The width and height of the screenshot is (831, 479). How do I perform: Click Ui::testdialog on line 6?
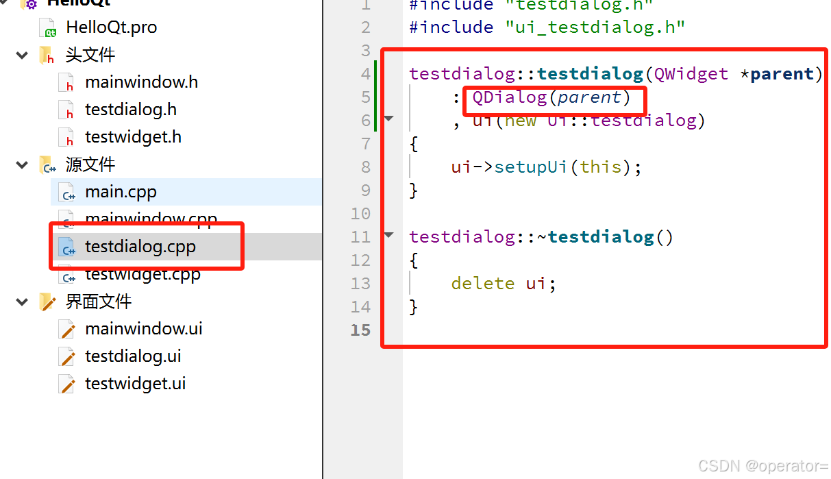click(x=621, y=120)
